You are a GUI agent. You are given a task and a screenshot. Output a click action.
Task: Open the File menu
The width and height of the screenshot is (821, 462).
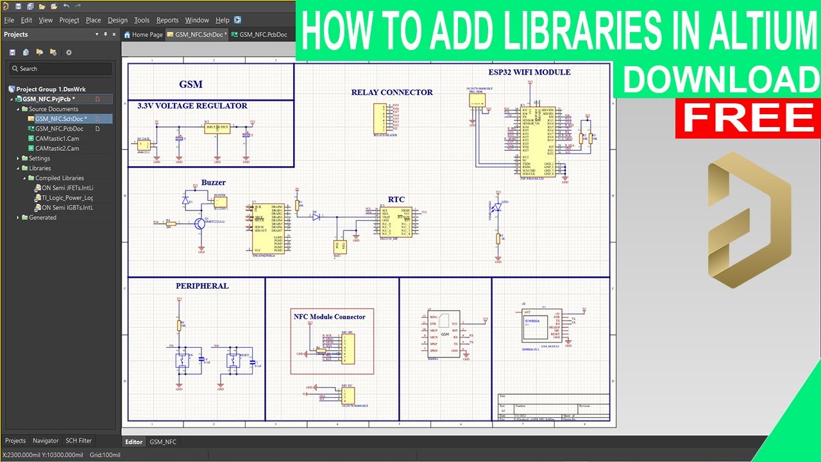(x=9, y=20)
